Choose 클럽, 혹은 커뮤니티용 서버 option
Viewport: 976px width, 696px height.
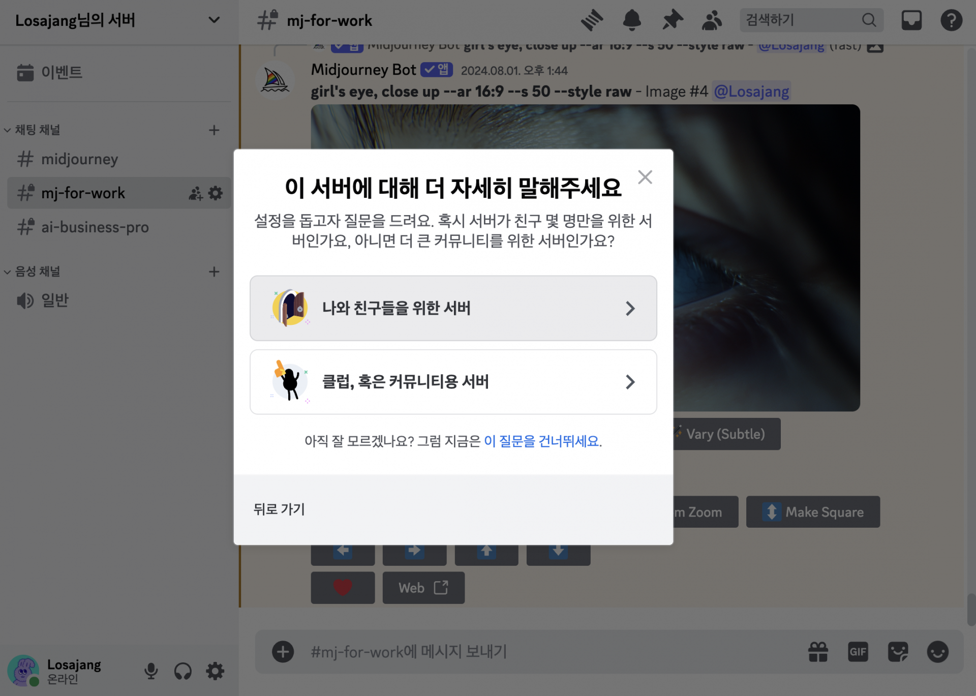453,382
